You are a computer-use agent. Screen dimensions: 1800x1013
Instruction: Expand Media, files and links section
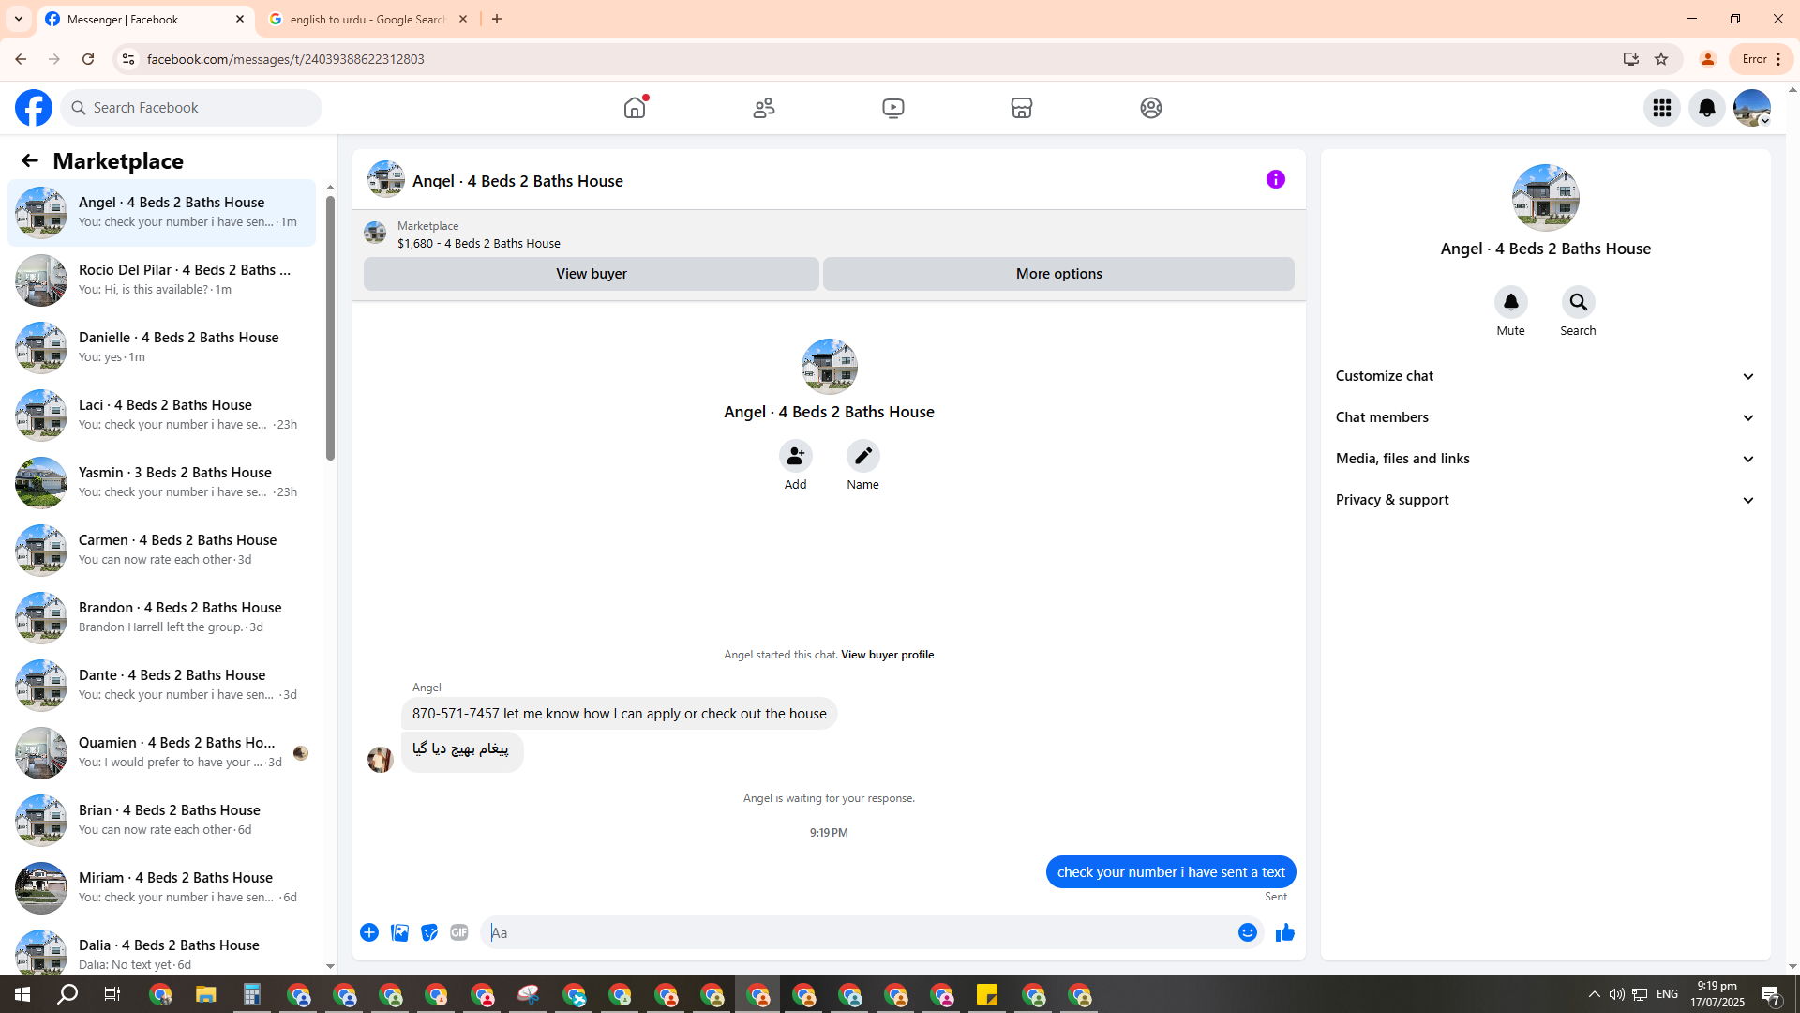[1546, 459]
